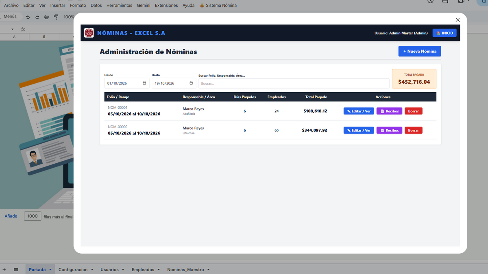The image size is (488, 274).
Task: Click the Total Pagado column header
Action: point(316,97)
